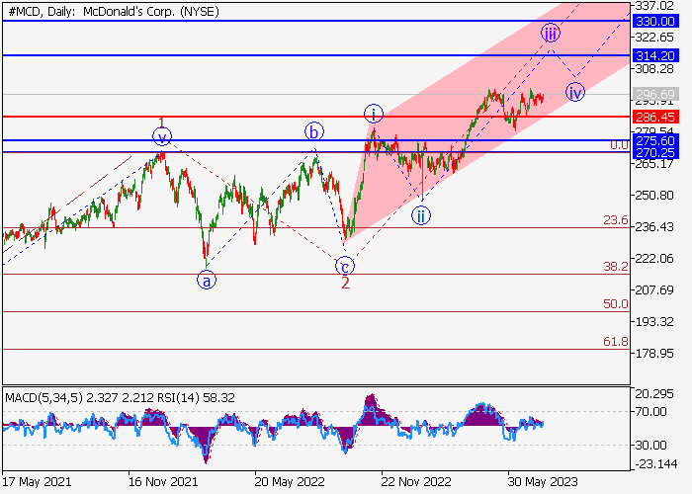Click the 275.60 blue price label

click(655, 140)
